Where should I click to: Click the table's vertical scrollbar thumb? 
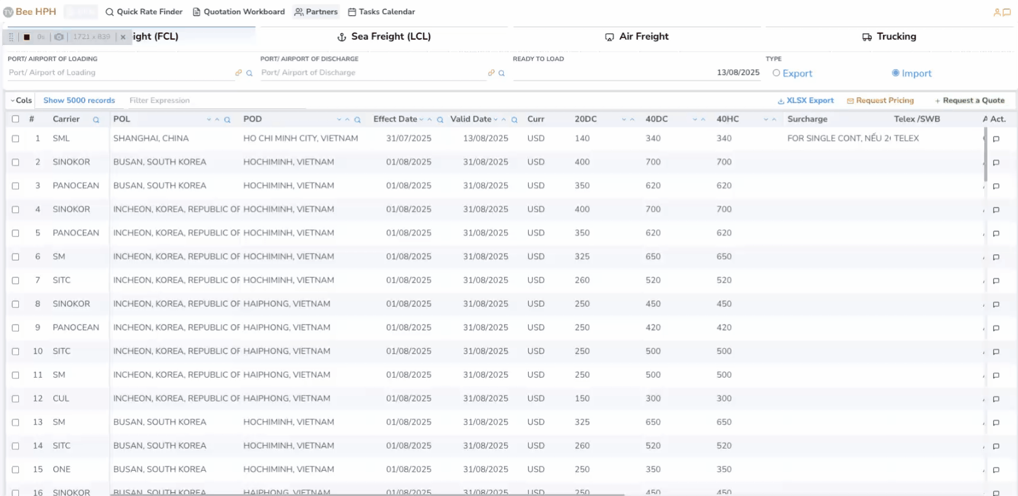(x=985, y=154)
